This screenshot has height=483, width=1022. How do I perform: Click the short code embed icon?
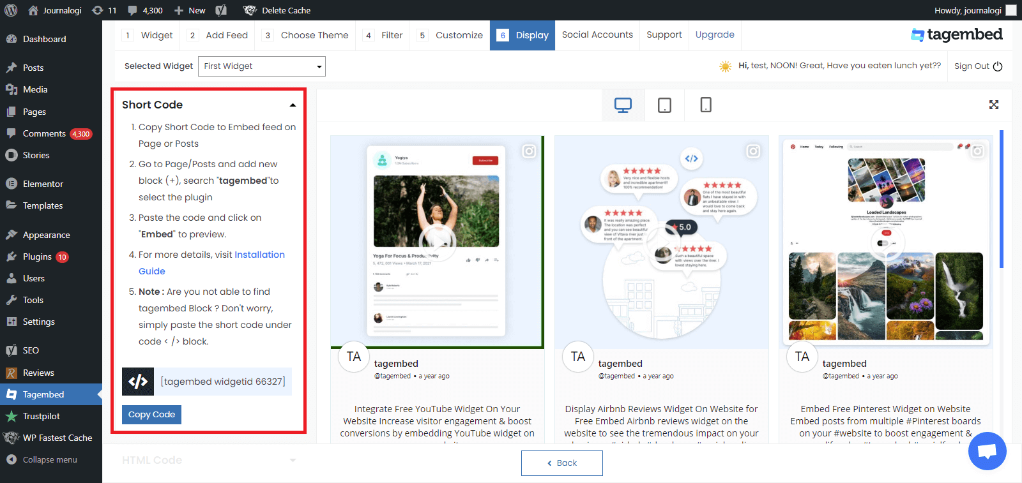[138, 382]
